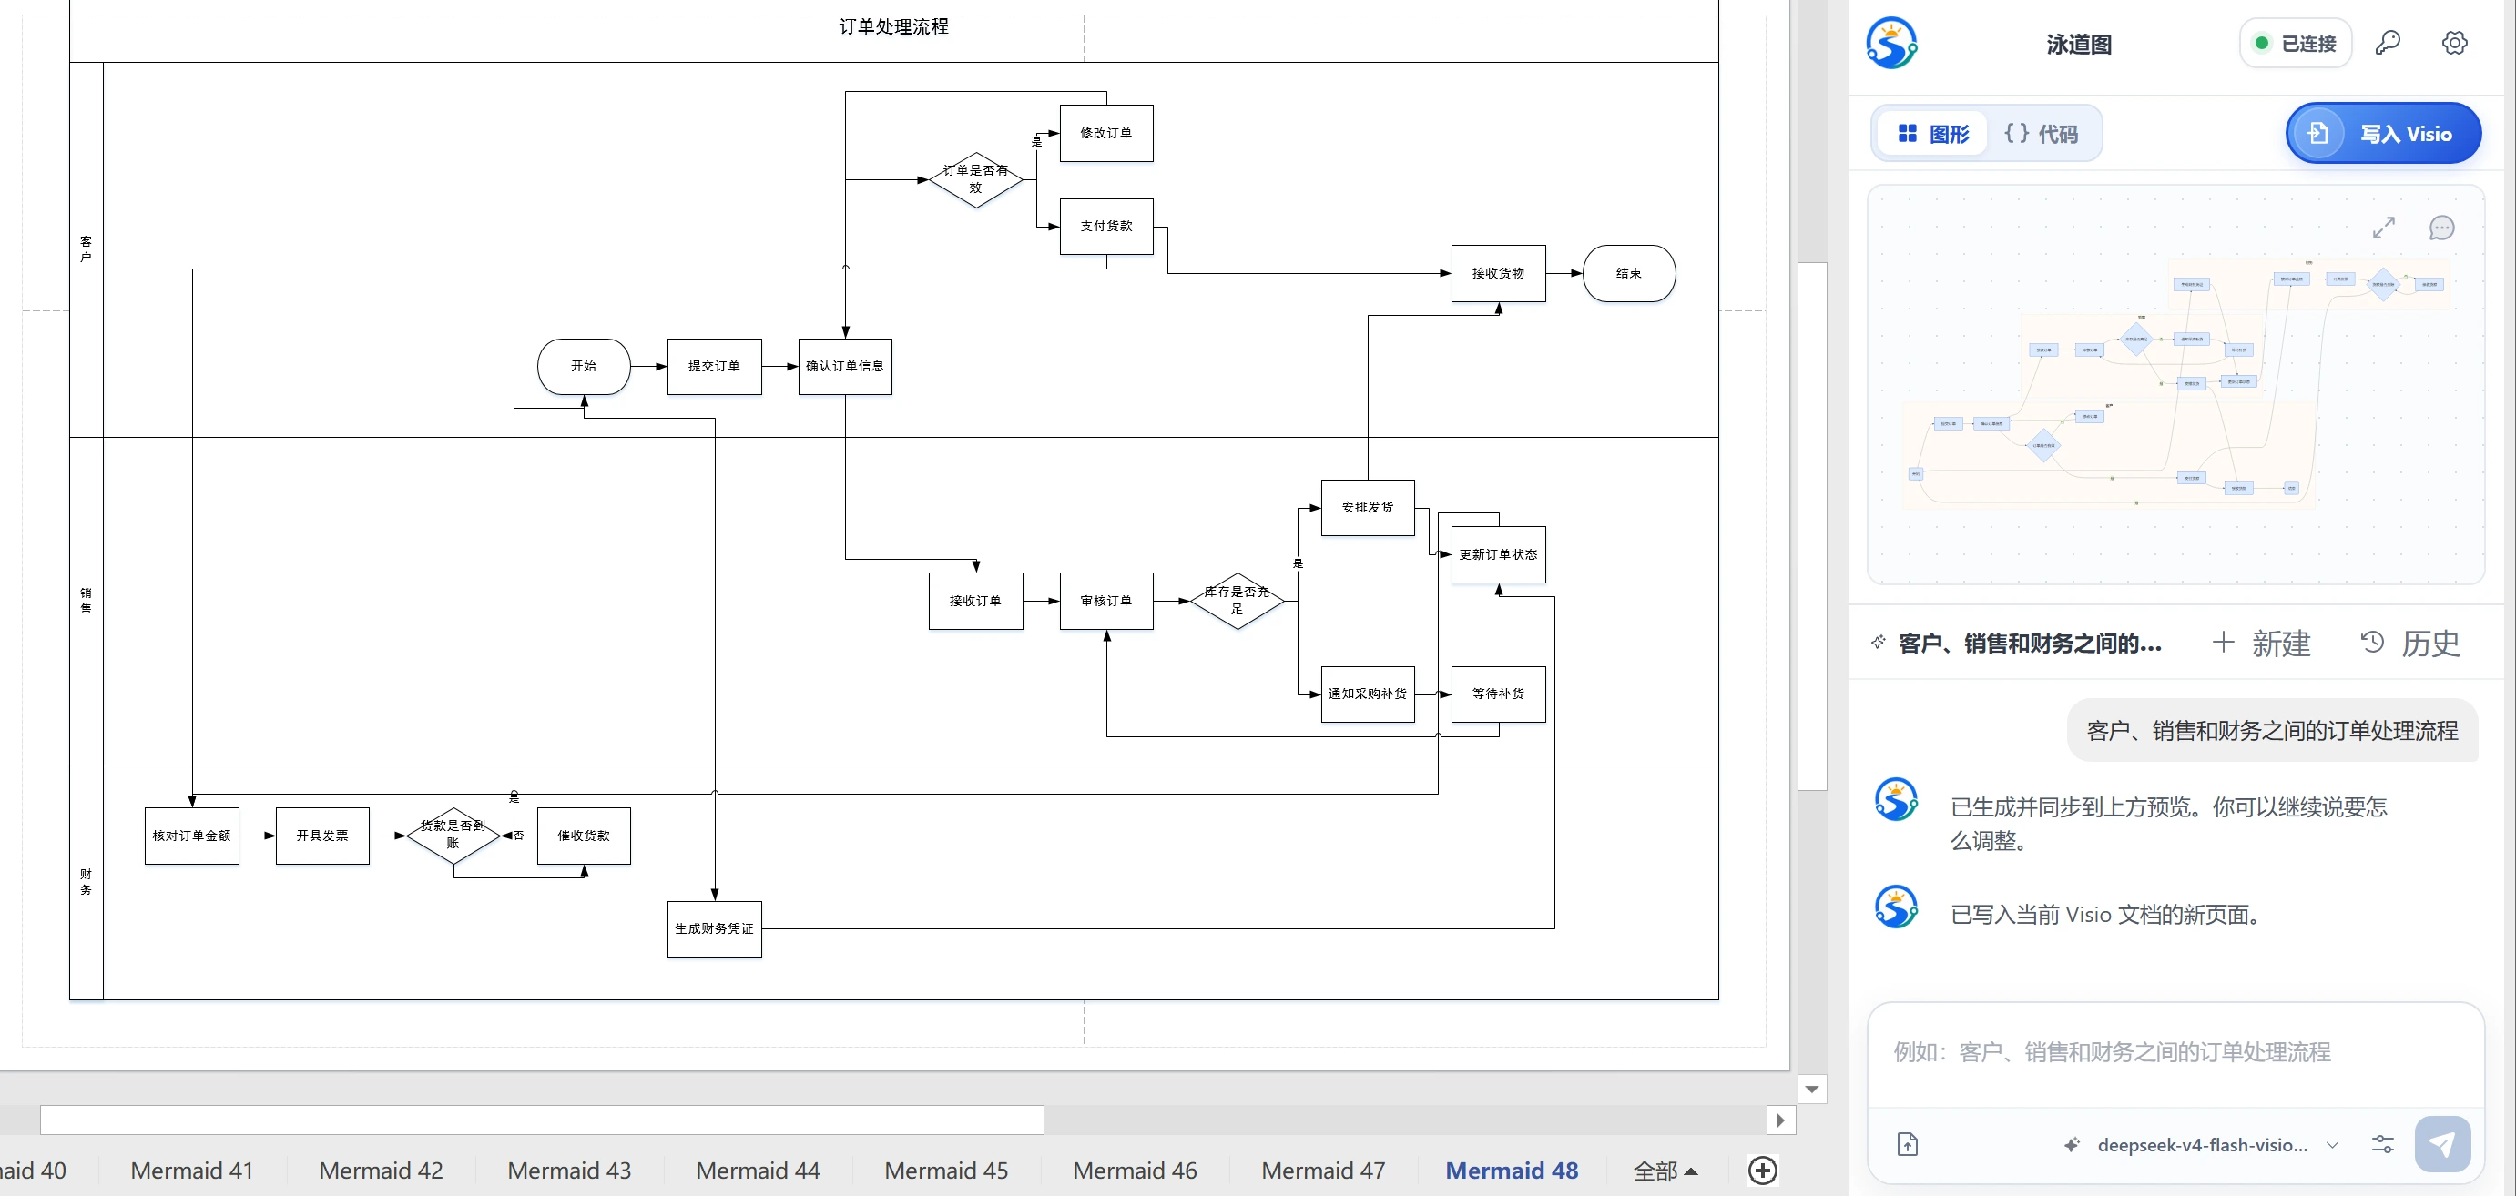Click the plus icon for new chat
Image resolution: width=2516 pixels, height=1196 pixels.
click(2223, 643)
